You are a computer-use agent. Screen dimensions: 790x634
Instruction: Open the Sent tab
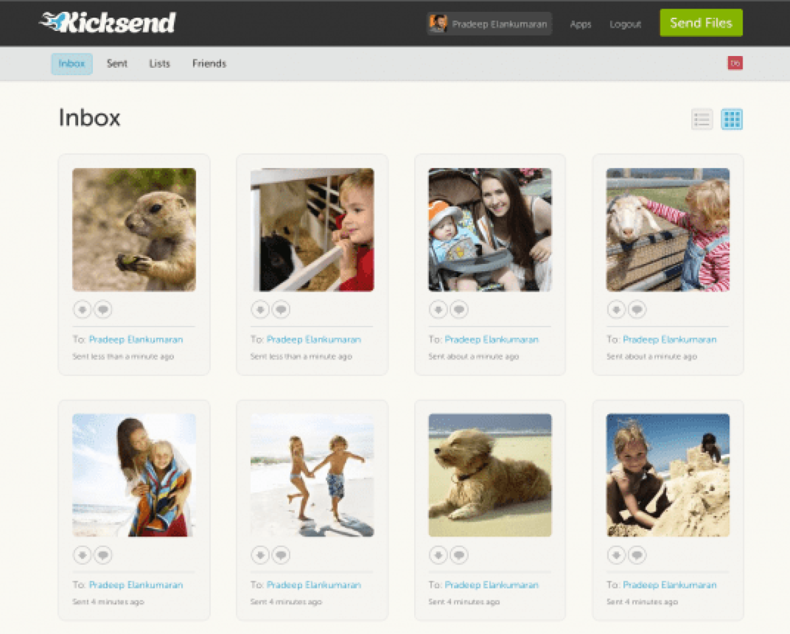[117, 64]
